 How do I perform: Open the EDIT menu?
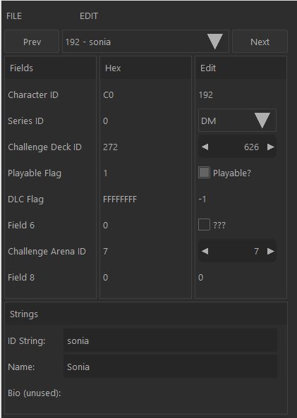pos(89,16)
